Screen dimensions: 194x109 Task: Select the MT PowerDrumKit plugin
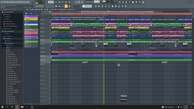click(13, 90)
